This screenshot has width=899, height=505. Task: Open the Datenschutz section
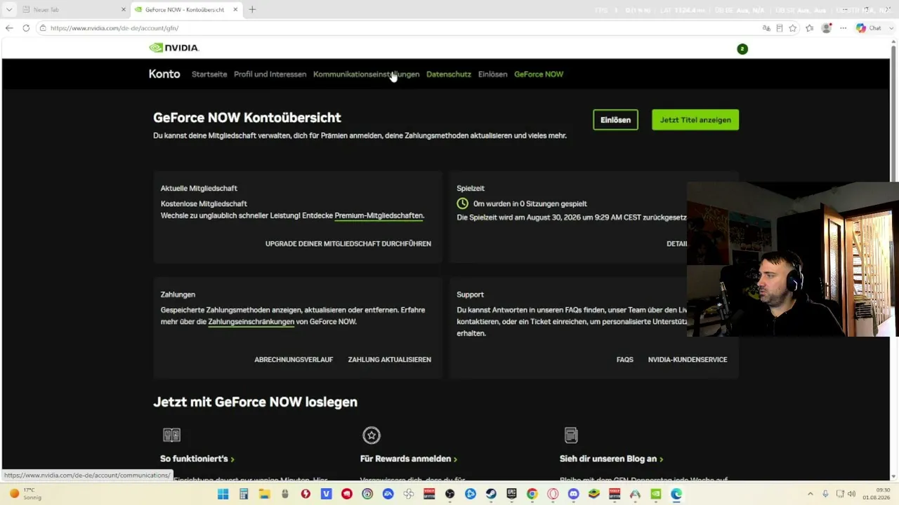(449, 74)
